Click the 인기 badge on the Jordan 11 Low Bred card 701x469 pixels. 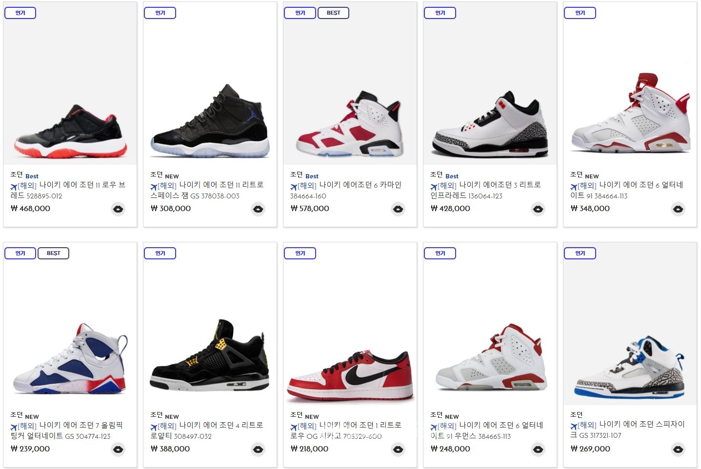pyautogui.click(x=20, y=13)
